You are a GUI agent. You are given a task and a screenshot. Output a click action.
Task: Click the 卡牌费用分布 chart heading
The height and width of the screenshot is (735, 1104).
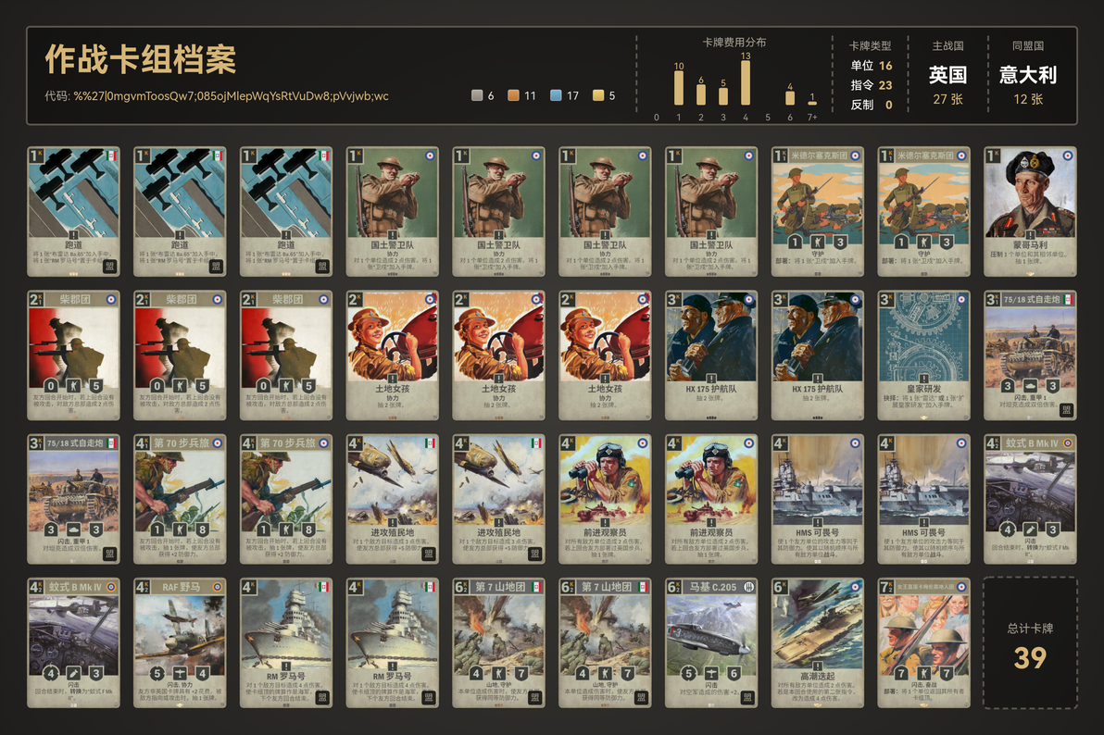[x=734, y=43]
